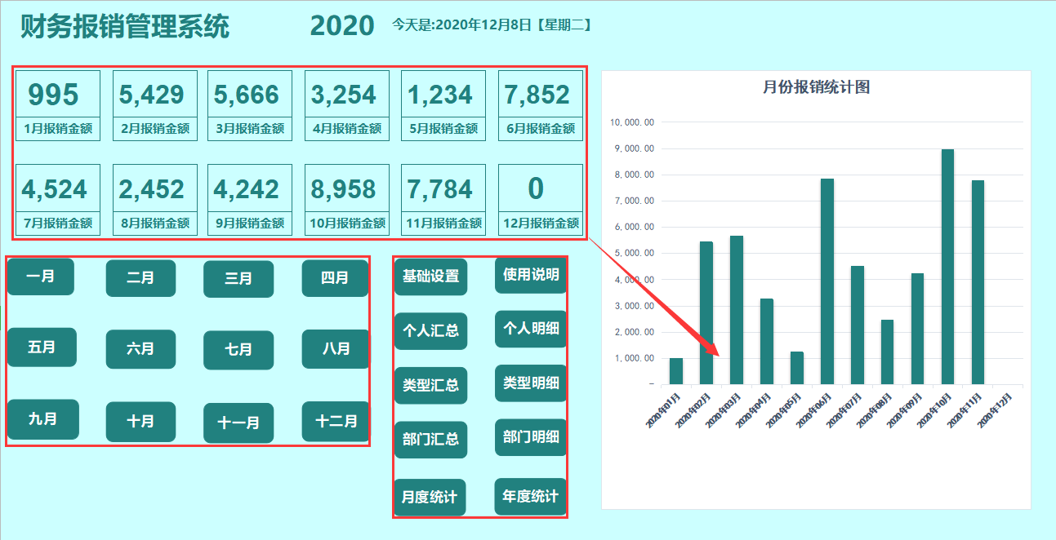Viewport: 1056px width, 540px height.
Task: Open 基础设置 settings button
Action: click(x=430, y=277)
